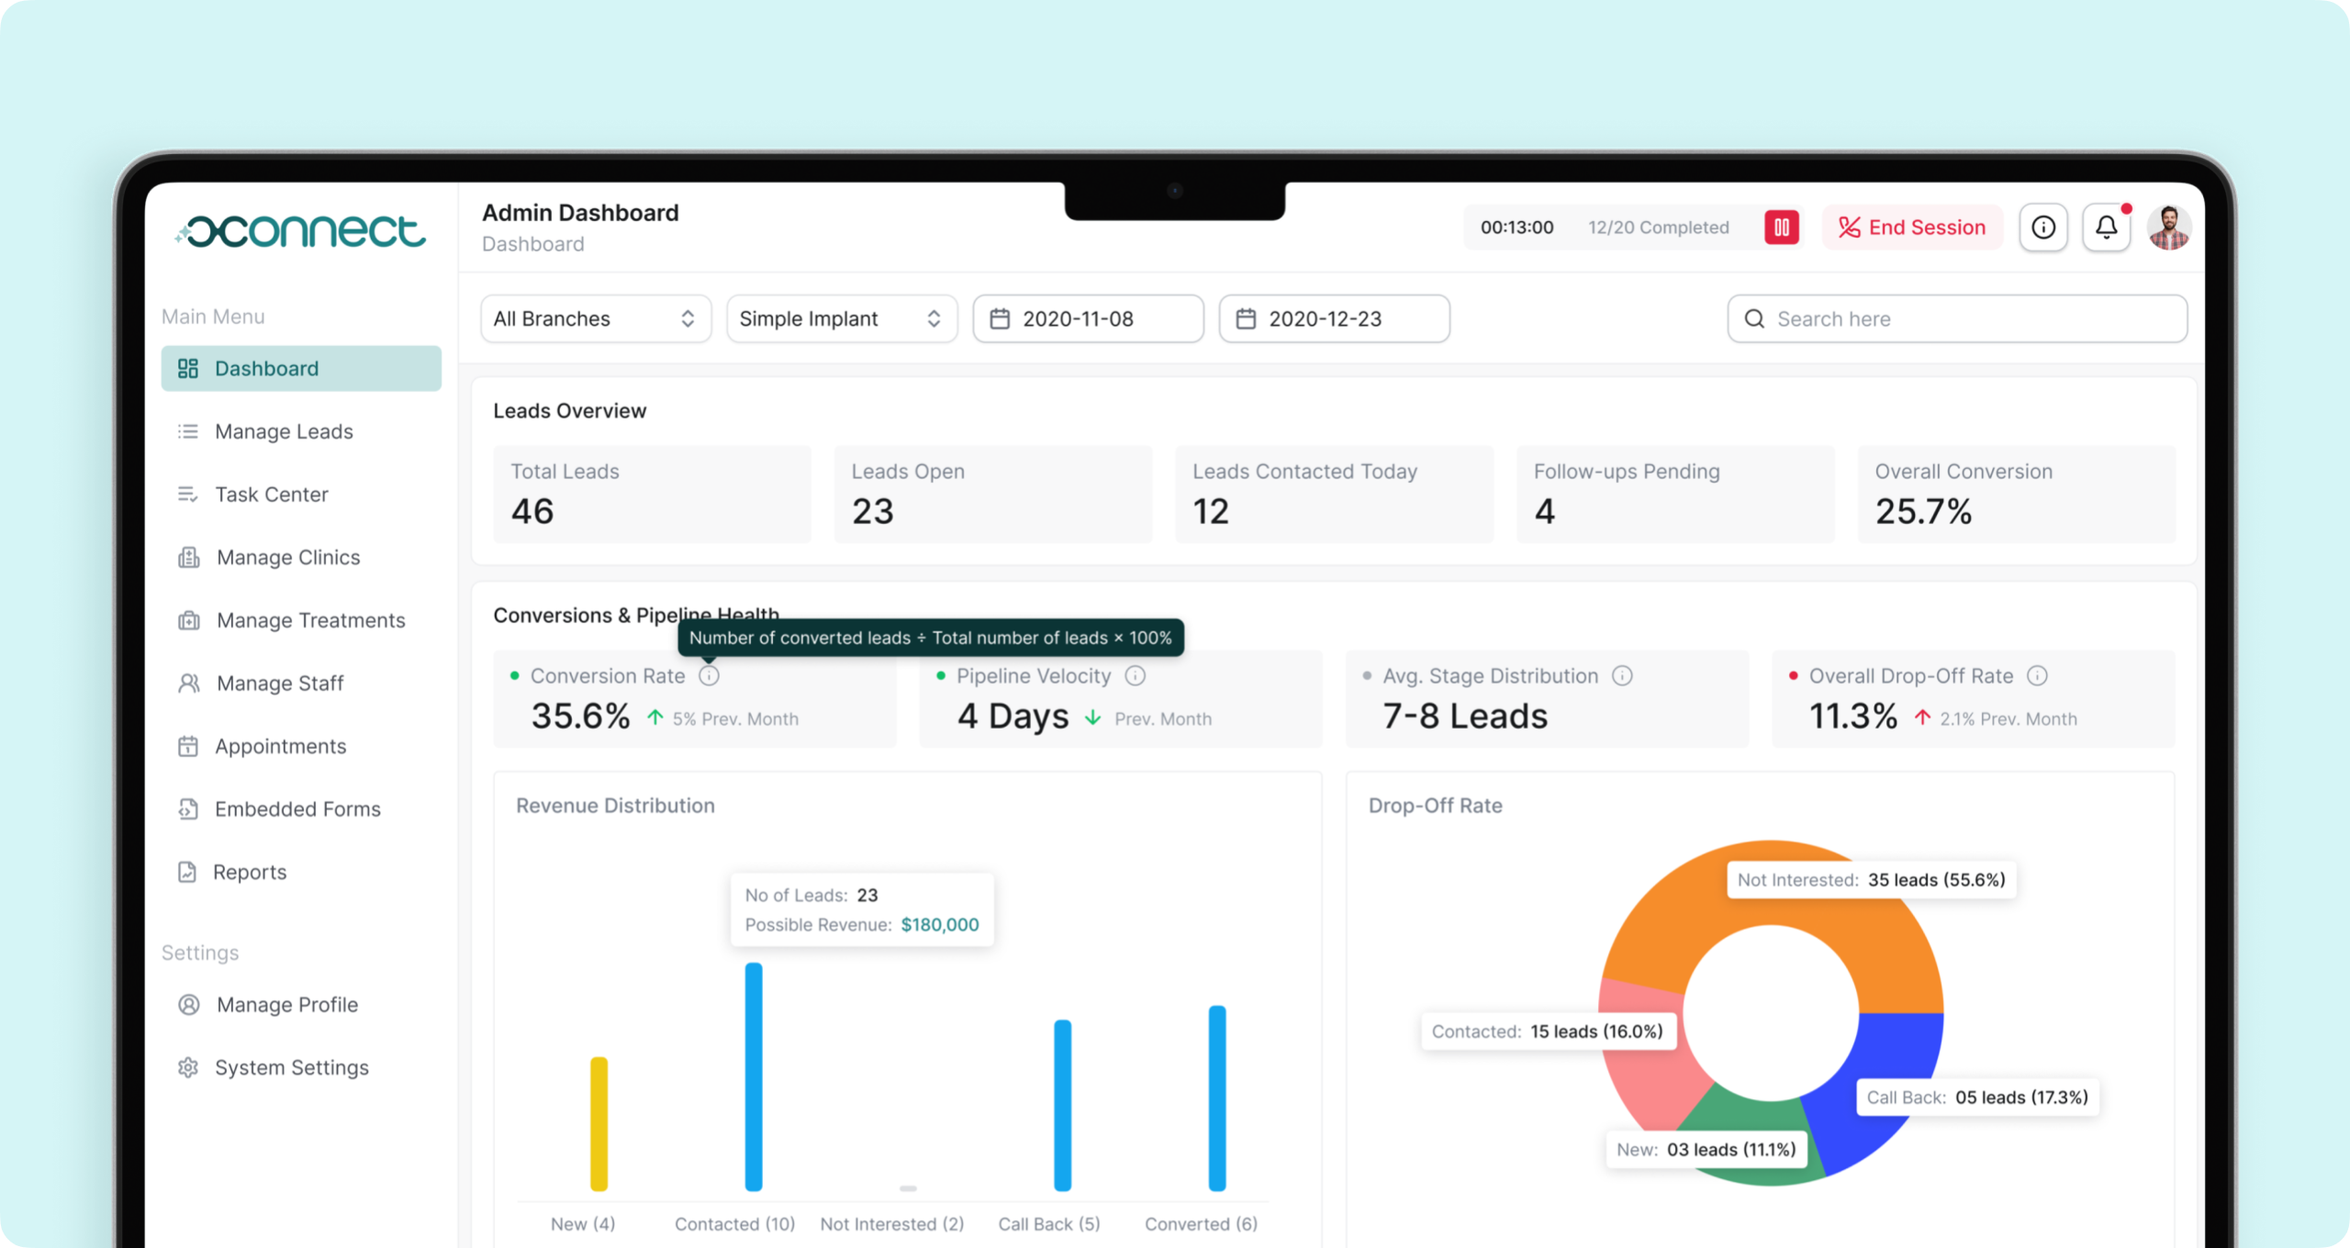Click the System Settings gear icon
The height and width of the screenshot is (1248, 2350).
point(188,1067)
